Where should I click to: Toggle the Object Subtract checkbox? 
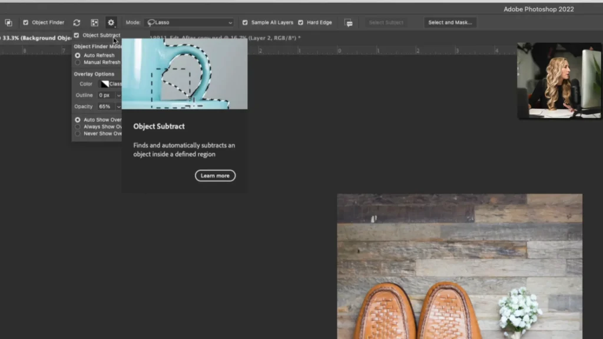pos(77,35)
